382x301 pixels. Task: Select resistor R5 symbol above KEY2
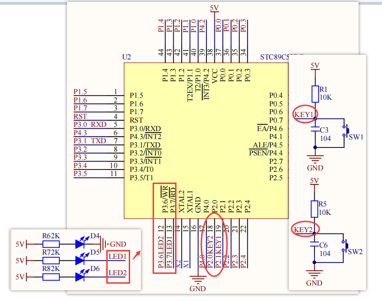(x=314, y=209)
